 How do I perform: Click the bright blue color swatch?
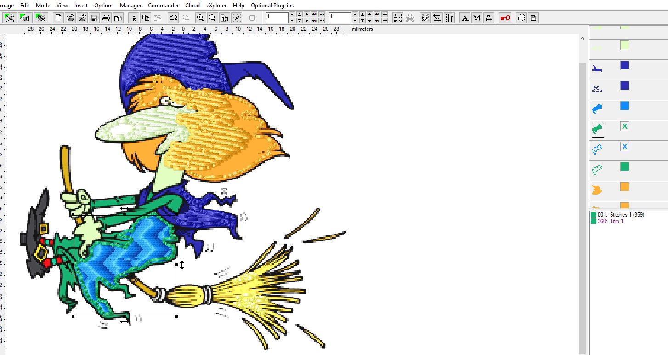[x=624, y=106]
